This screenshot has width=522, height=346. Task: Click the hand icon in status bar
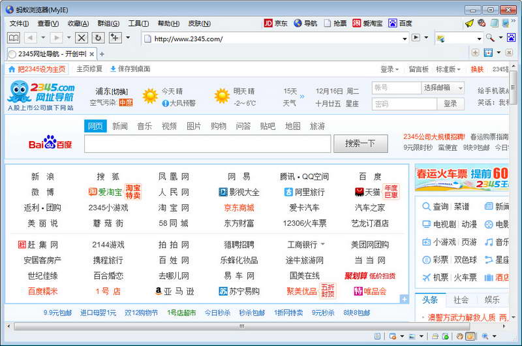460,336
